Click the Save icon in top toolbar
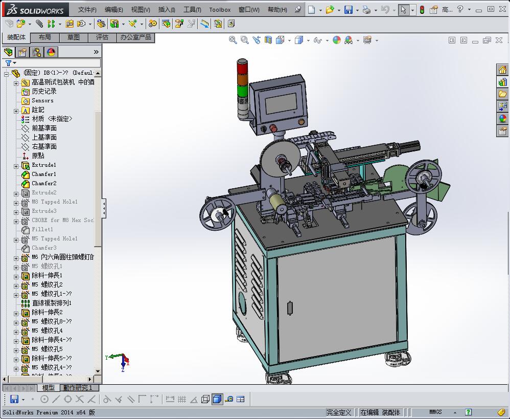The height and width of the screenshot is (419, 510). [x=348, y=10]
